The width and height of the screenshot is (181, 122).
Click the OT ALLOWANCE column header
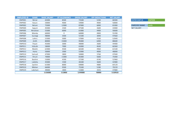pyautogui.click(x=64, y=18)
